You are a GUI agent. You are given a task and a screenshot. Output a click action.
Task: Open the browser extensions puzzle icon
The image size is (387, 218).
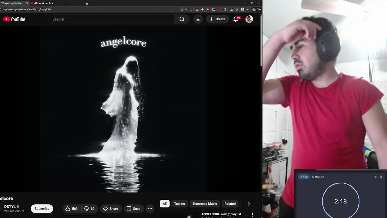pos(225,9)
